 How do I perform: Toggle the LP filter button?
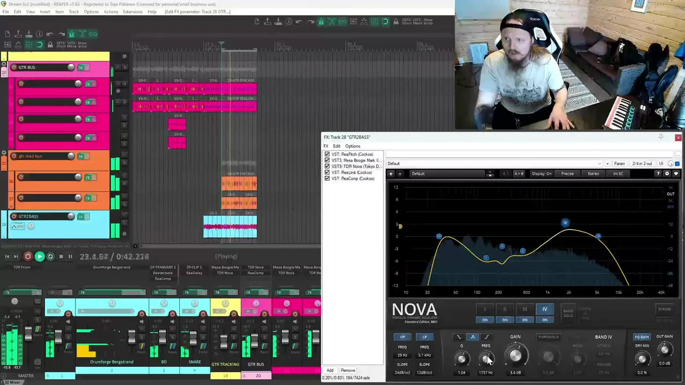[424, 337]
